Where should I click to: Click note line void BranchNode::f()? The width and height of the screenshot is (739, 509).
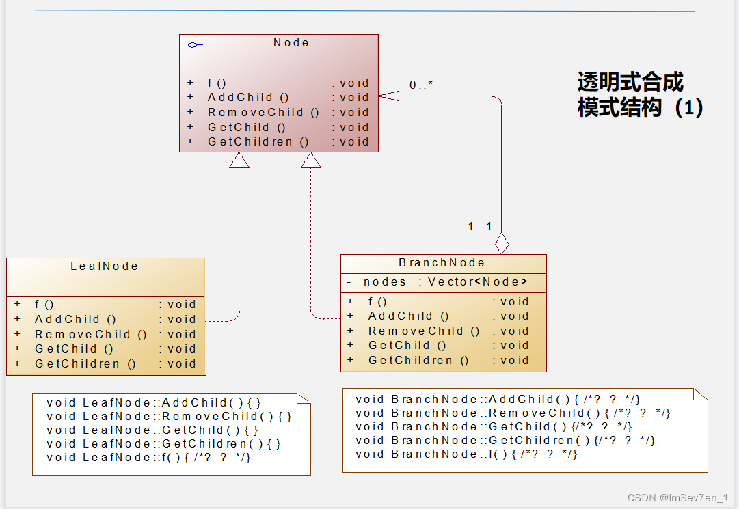[x=466, y=454]
